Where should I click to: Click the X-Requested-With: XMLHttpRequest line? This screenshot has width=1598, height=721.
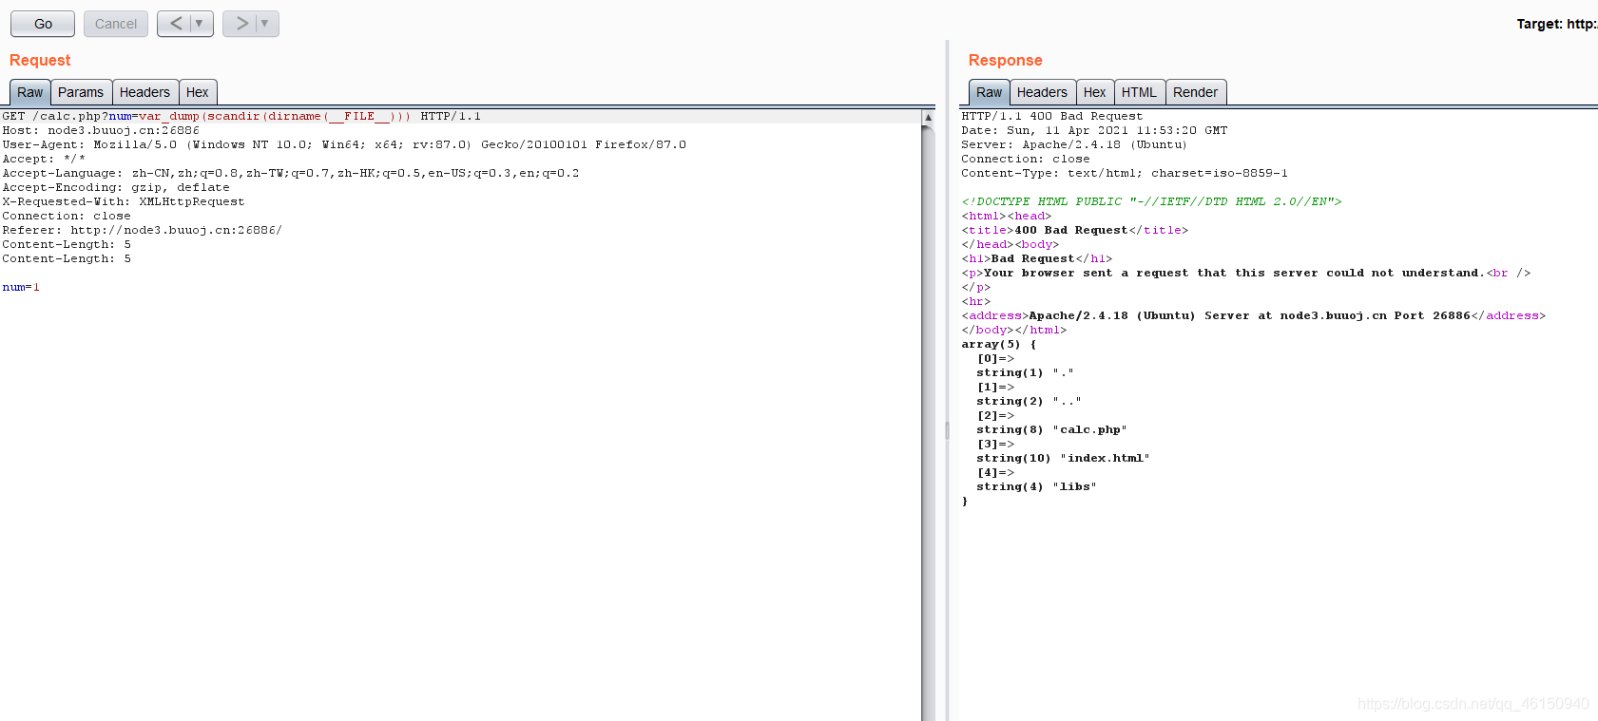tap(124, 201)
